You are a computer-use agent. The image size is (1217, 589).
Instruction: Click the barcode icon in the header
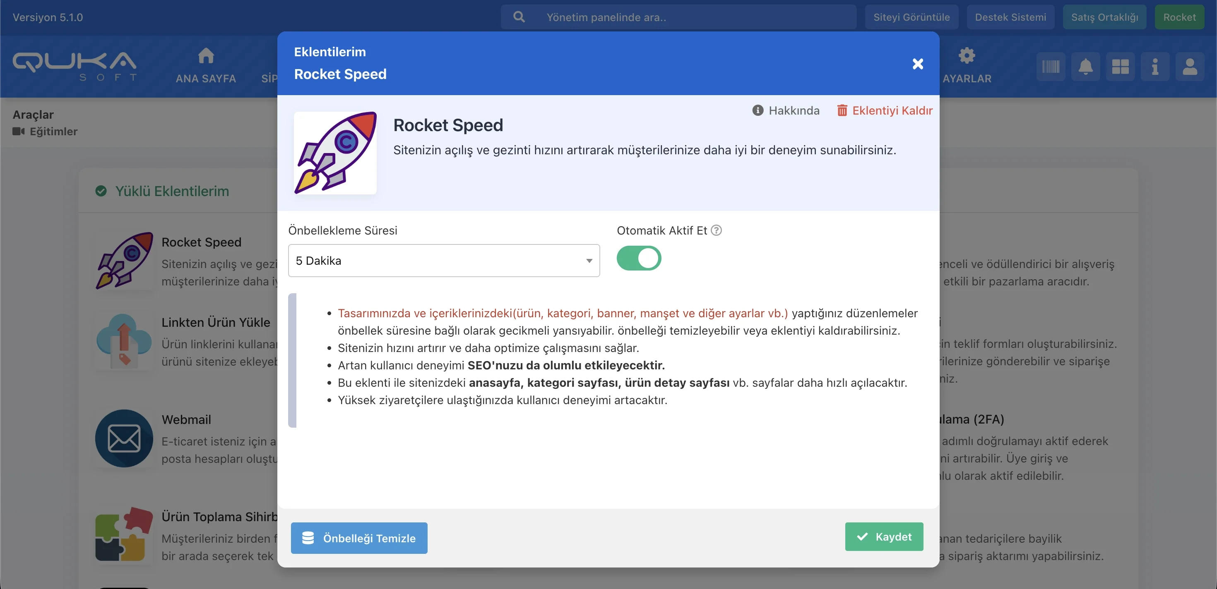pos(1050,67)
